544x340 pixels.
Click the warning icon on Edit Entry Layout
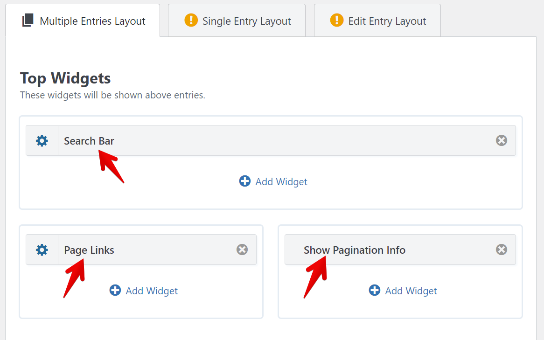337,21
